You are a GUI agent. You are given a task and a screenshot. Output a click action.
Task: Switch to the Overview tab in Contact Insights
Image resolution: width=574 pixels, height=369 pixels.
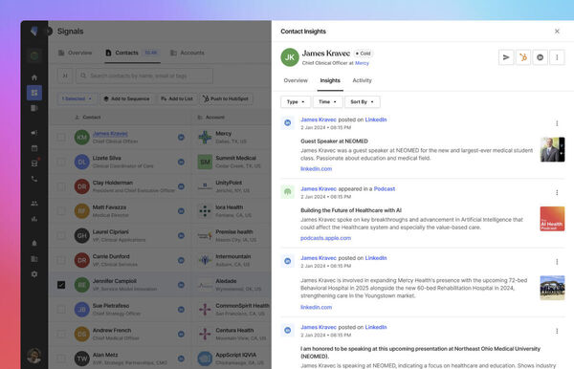(x=296, y=80)
